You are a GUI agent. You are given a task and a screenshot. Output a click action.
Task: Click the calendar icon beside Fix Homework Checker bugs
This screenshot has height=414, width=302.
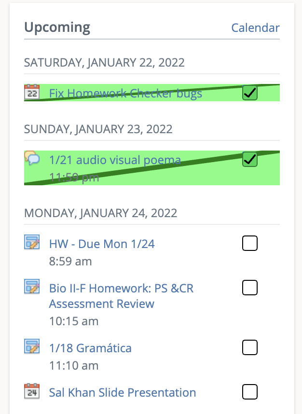[x=32, y=92]
